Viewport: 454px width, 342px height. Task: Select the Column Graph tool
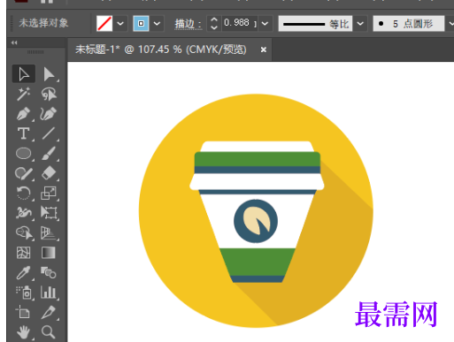tap(49, 293)
